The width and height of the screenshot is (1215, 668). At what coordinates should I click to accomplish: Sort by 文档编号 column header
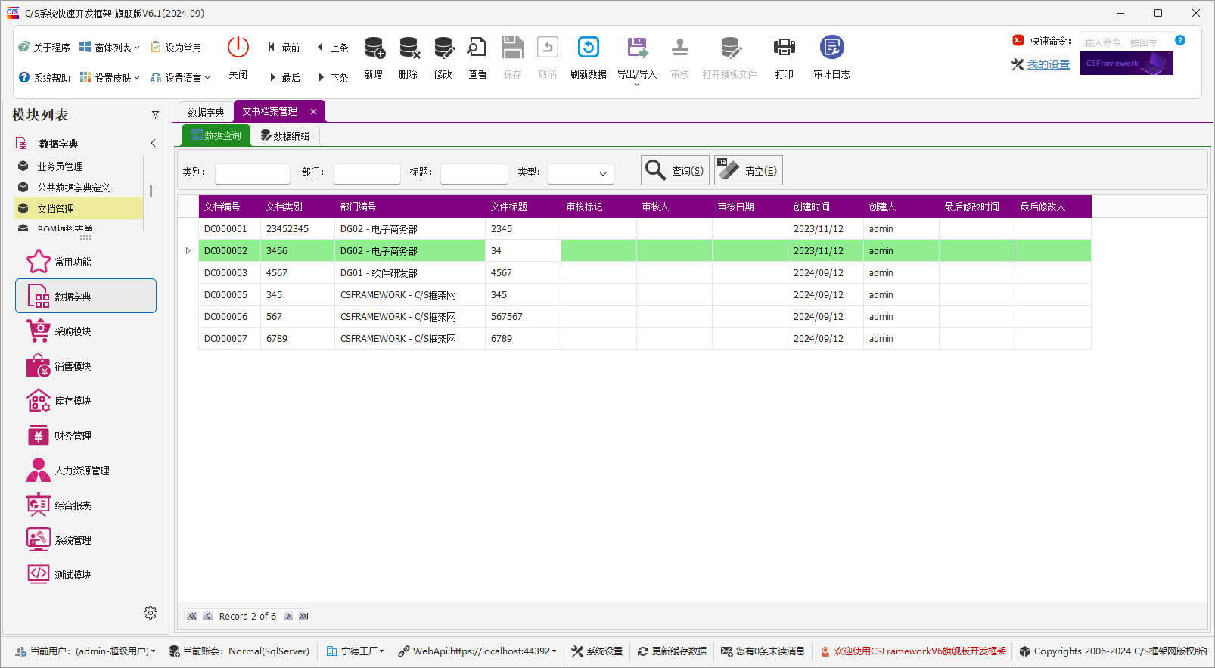click(x=229, y=207)
